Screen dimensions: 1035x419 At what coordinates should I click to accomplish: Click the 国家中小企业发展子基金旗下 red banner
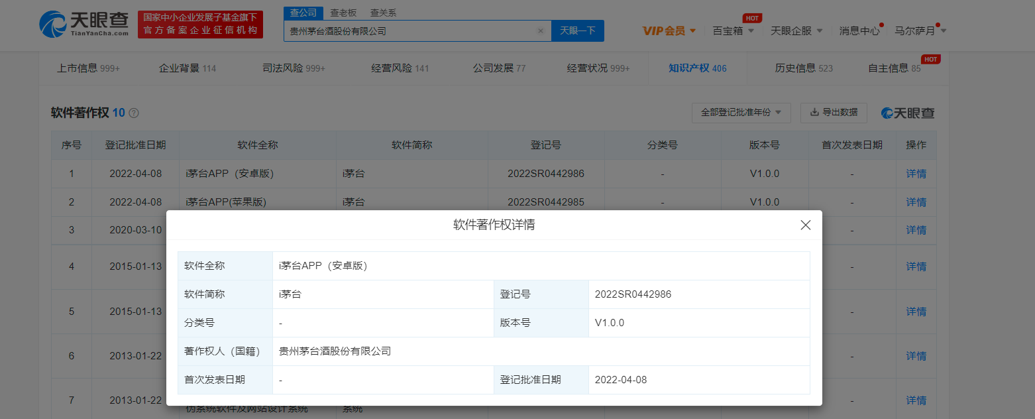(200, 25)
